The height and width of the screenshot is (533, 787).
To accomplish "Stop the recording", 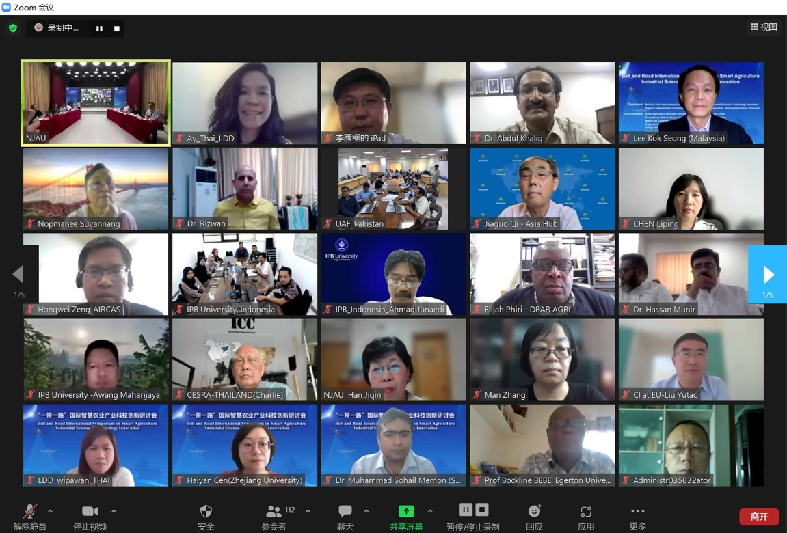I will coord(117,29).
